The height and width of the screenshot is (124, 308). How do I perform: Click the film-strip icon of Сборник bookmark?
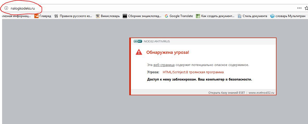pos(125,16)
